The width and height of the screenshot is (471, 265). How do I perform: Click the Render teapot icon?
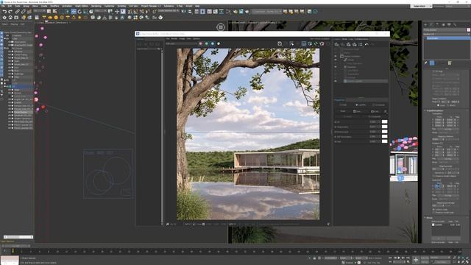pyautogui.click(x=247, y=12)
